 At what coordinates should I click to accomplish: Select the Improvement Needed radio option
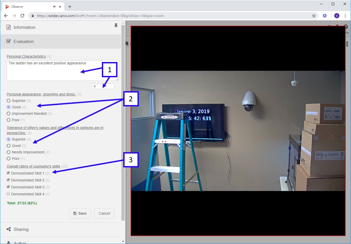8,114
